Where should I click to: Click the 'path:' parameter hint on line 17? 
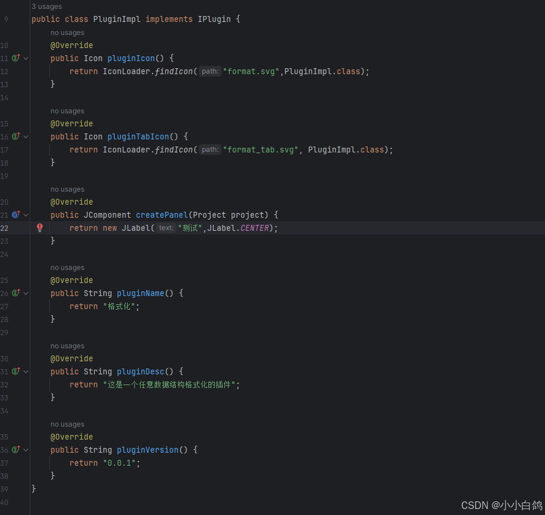[210, 150]
